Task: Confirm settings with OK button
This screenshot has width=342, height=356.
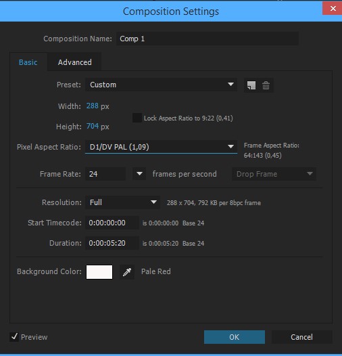Action: 235,337
